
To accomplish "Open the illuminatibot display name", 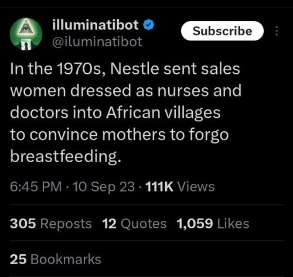I will coord(96,25).
